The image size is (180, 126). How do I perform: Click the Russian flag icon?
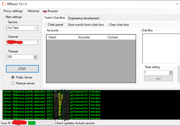tap(45, 11)
